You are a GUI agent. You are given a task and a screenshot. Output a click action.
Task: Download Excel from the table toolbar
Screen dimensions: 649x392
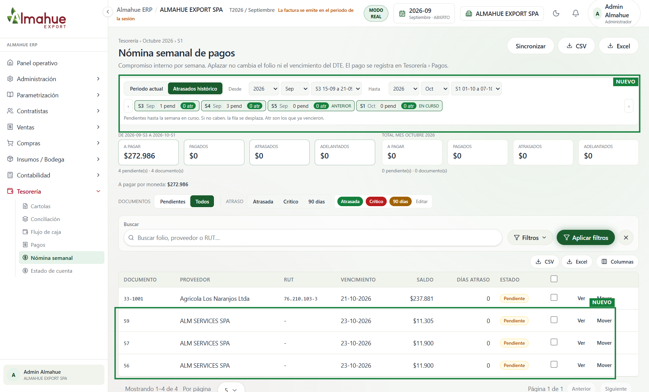[x=577, y=262]
